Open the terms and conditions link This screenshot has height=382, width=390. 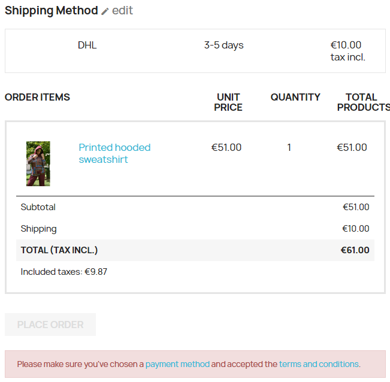[x=319, y=364]
